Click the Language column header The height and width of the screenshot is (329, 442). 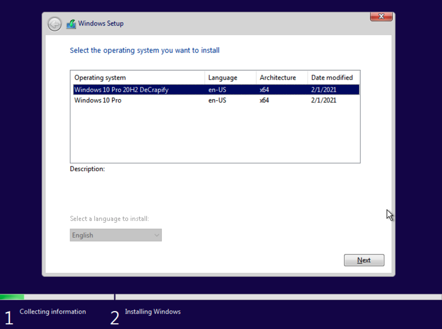point(230,78)
